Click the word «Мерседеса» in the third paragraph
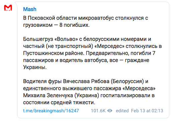This screenshot has width=171, height=121. tap(139, 88)
